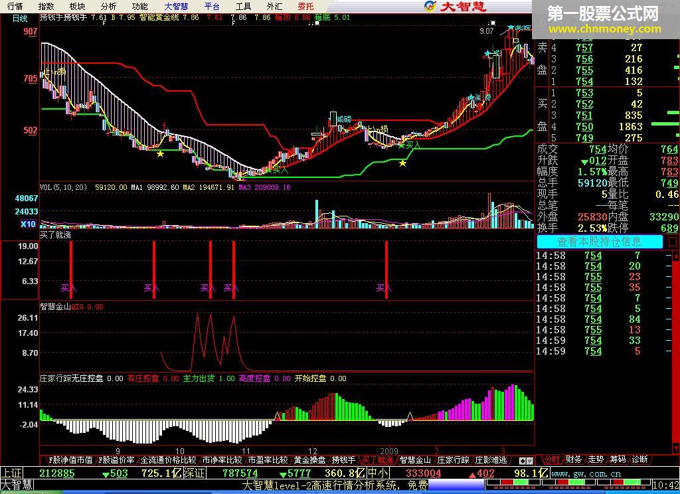Open the 工具 menu

click(x=243, y=6)
